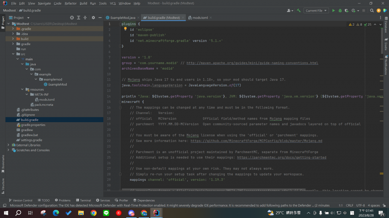Toggle Project side tab on left edge
Image resolution: width=389 pixels, height=218 pixels.
tap(3, 22)
